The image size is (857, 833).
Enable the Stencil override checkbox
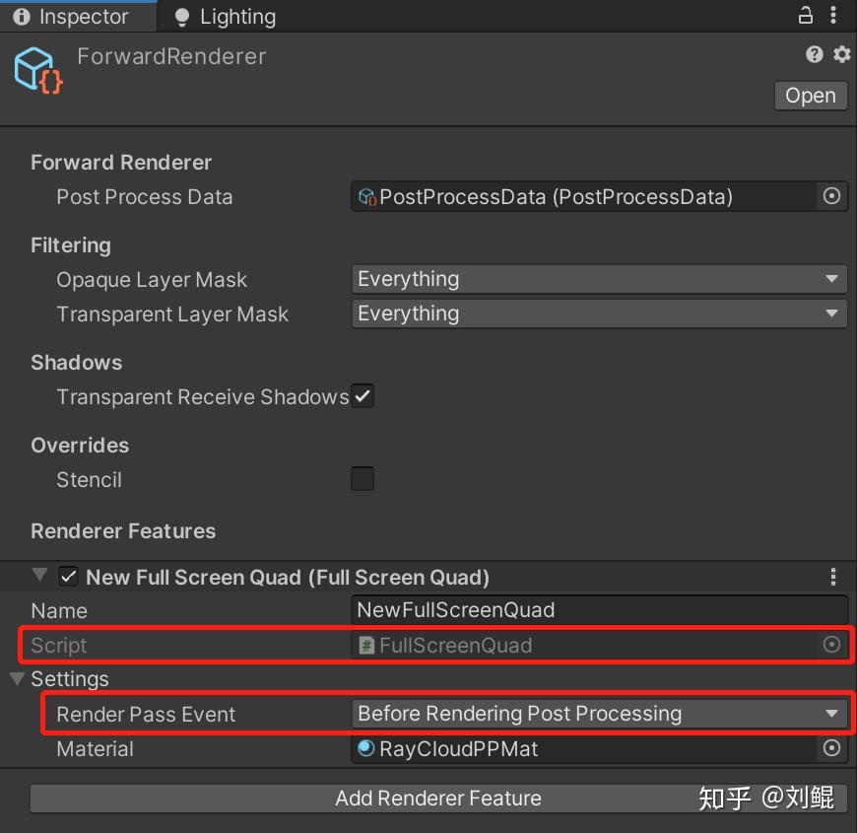click(362, 478)
